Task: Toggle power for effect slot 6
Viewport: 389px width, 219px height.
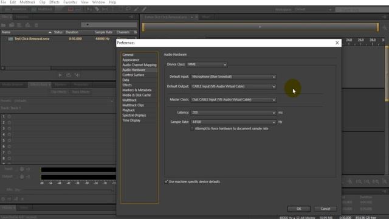Action: click(9, 146)
